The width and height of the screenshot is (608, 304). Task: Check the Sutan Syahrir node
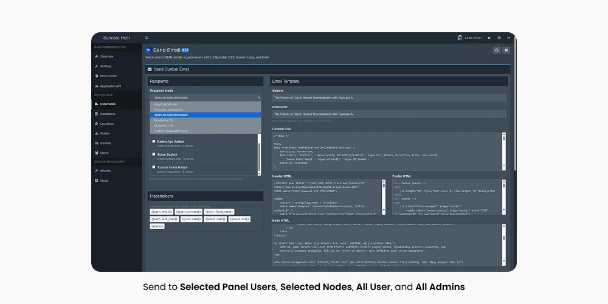pyautogui.click(x=154, y=154)
